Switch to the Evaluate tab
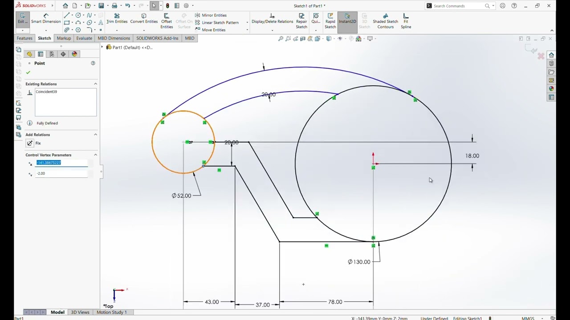 pyautogui.click(x=84, y=38)
